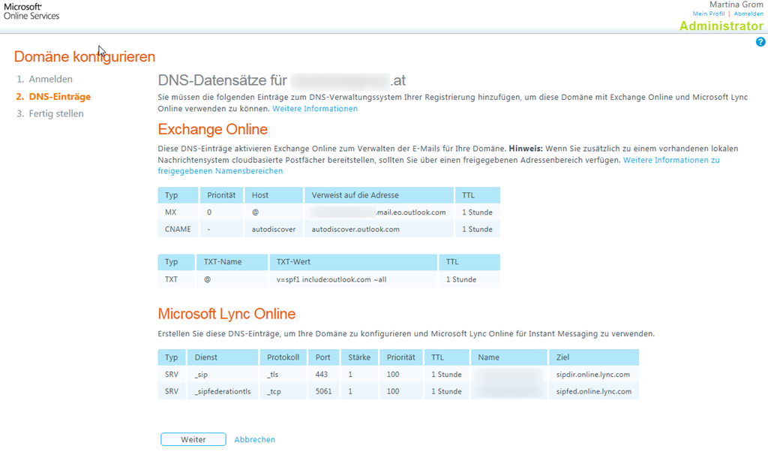Image resolution: width=768 pixels, height=455 pixels.
Task: Click Abmelden to sign out
Action: (x=748, y=14)
